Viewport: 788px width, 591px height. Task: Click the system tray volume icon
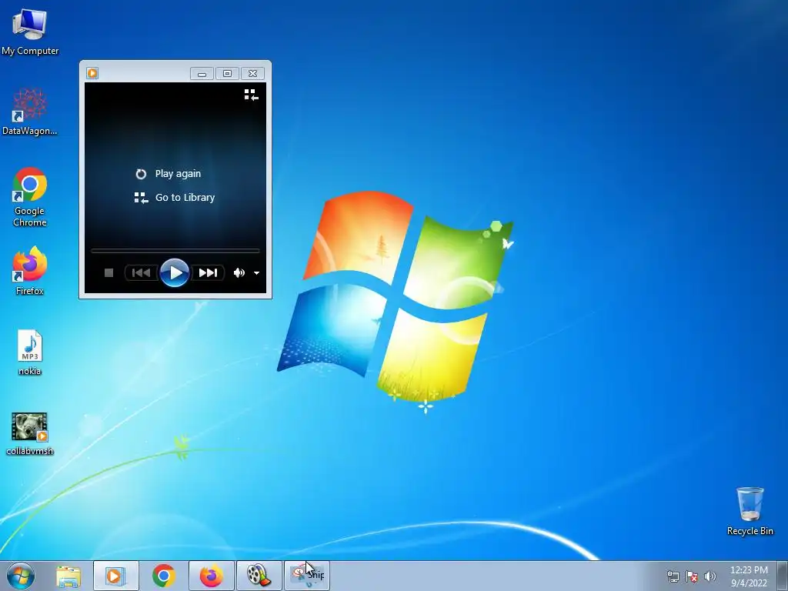(710, 576)
